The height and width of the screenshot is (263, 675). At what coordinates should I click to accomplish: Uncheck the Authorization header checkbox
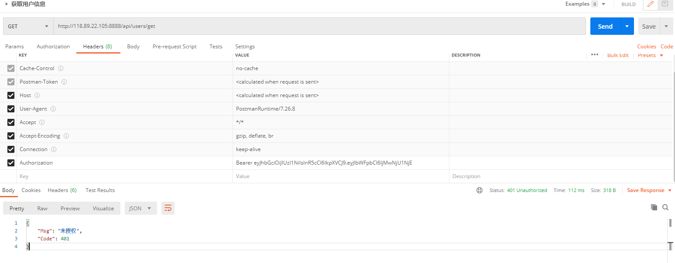[11, 163]
